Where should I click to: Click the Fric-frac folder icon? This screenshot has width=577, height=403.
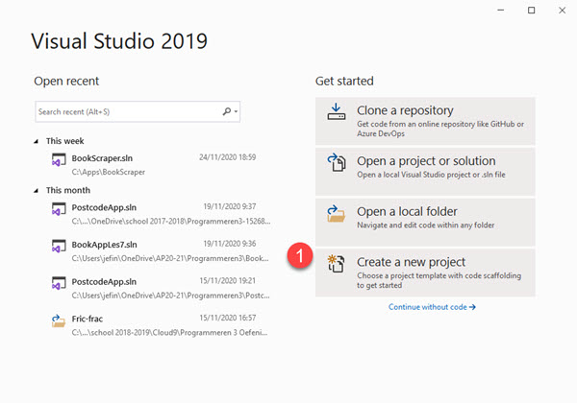click(x=58, y=320)
